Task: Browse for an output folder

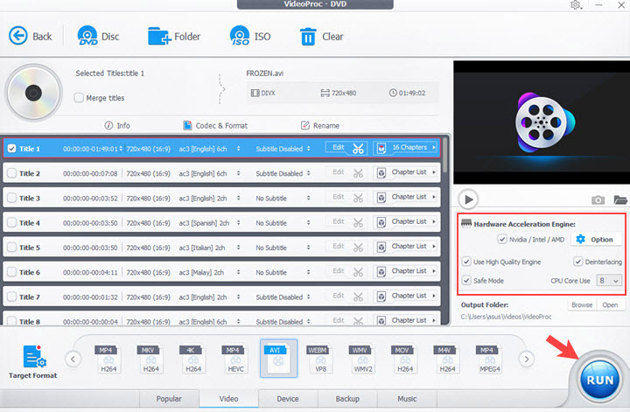Action: coord(582,304)
